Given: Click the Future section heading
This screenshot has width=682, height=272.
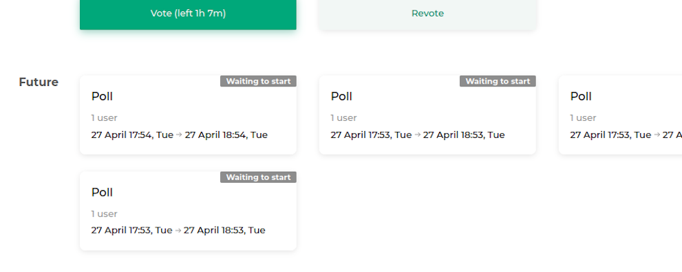Looking at the screenshot, I should coord(39,82).
